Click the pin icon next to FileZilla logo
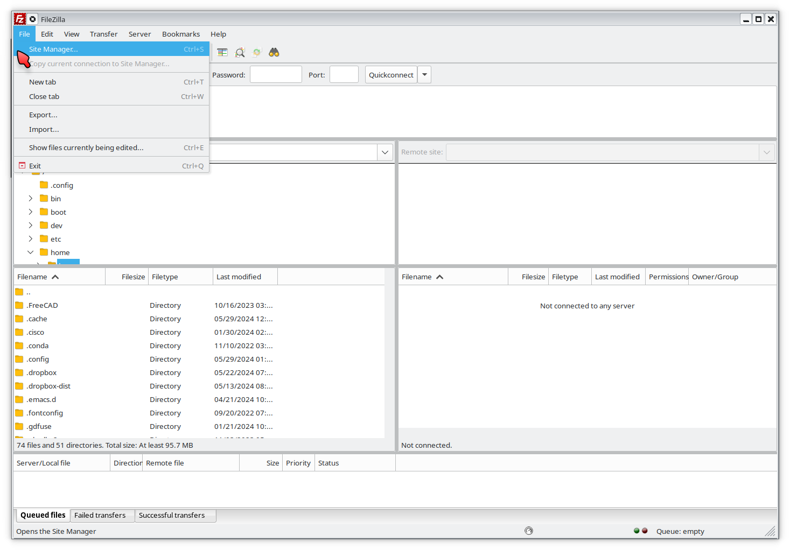 (32, 19)
